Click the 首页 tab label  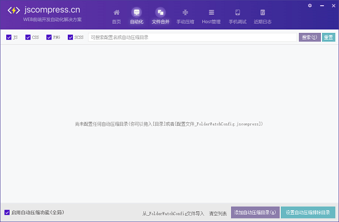pos(116,22)
